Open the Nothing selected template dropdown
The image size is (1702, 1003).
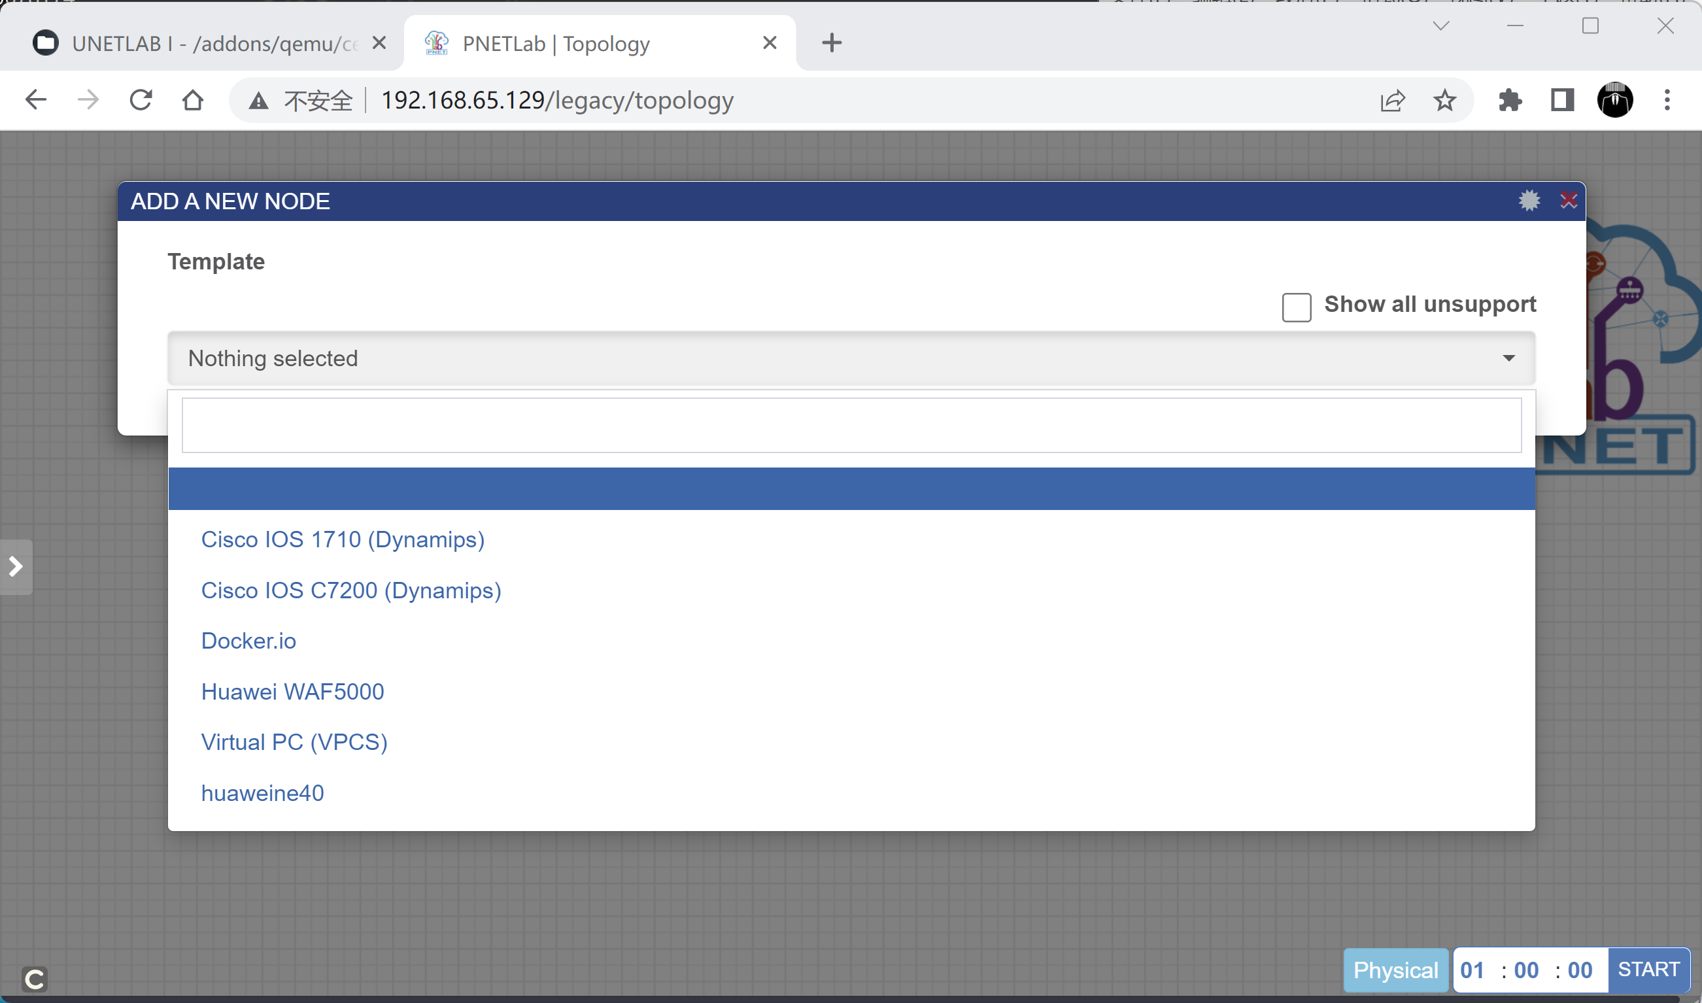point(851,358)
